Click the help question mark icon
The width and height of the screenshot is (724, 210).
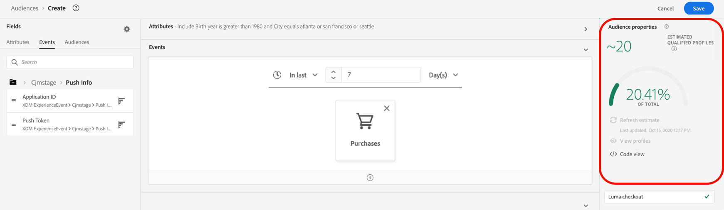point(76,8)
